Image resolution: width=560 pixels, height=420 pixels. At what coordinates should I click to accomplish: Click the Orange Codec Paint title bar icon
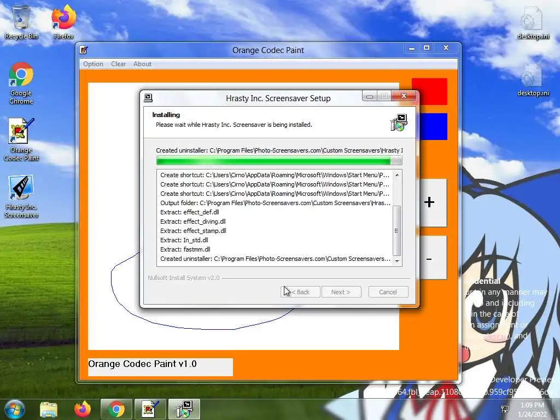click(x=84, y=50)
